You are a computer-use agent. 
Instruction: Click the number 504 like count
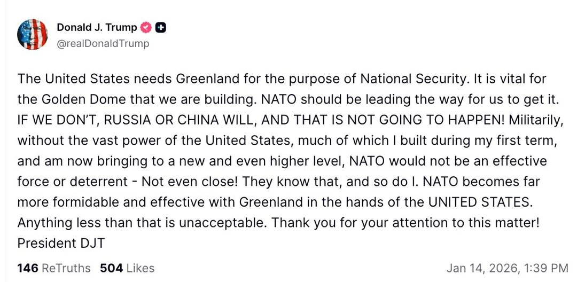(x=111, y=268)
